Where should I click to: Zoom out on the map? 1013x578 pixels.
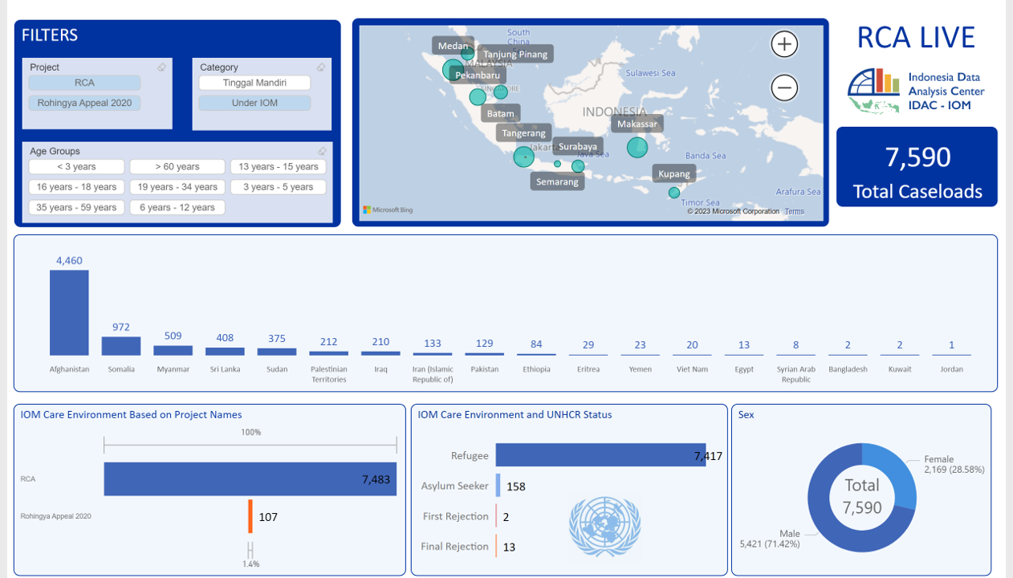pyautogui.click(x=784, y=88)
